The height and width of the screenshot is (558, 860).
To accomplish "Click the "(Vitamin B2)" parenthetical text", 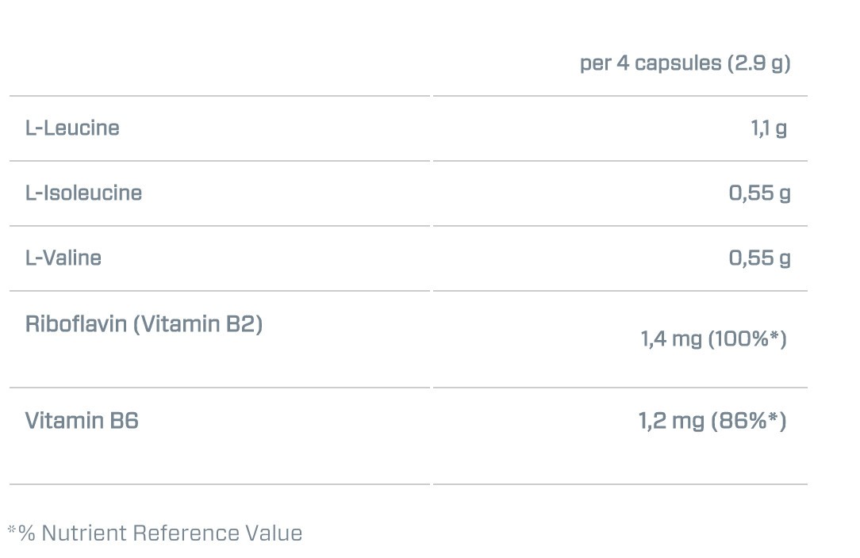I will click(198, 324).
